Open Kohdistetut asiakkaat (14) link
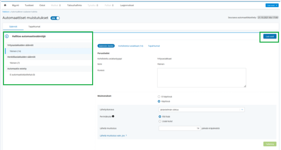 point(131,46)
